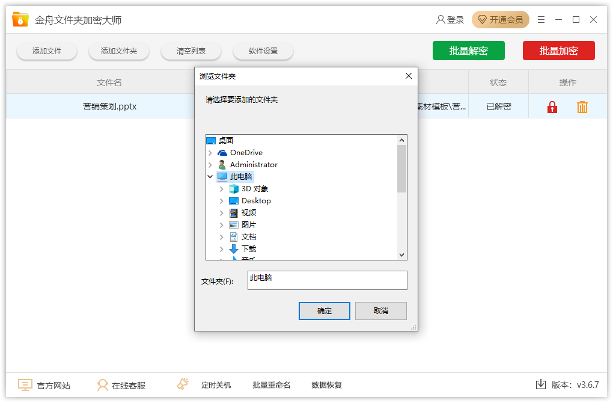Click the 文件夹 path input field
The height and width of the screenshot is (403, 613).
327,280
